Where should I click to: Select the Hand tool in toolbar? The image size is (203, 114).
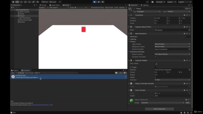point(13,2)
